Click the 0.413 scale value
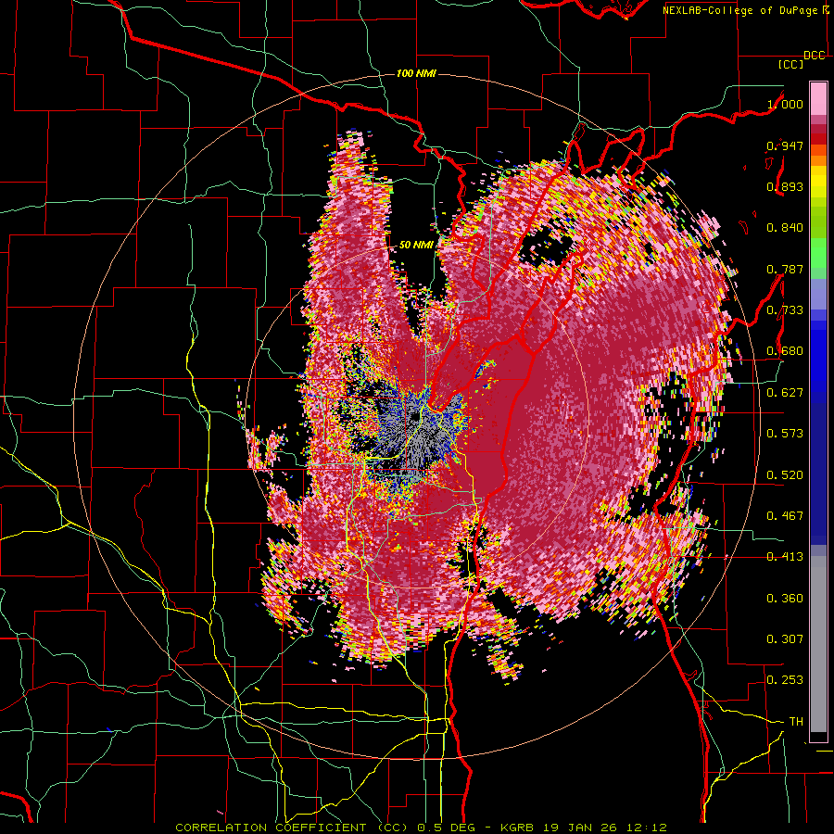This screenshot has width=834, height=834. [x=785, y=557]
